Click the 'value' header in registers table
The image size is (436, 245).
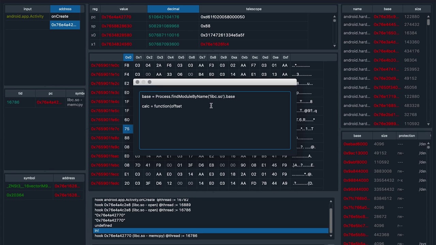(124, 9)
